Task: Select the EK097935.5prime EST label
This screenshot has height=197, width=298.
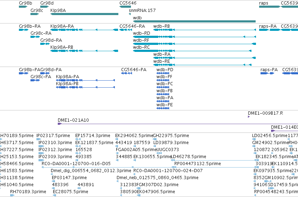Action: 272,171
